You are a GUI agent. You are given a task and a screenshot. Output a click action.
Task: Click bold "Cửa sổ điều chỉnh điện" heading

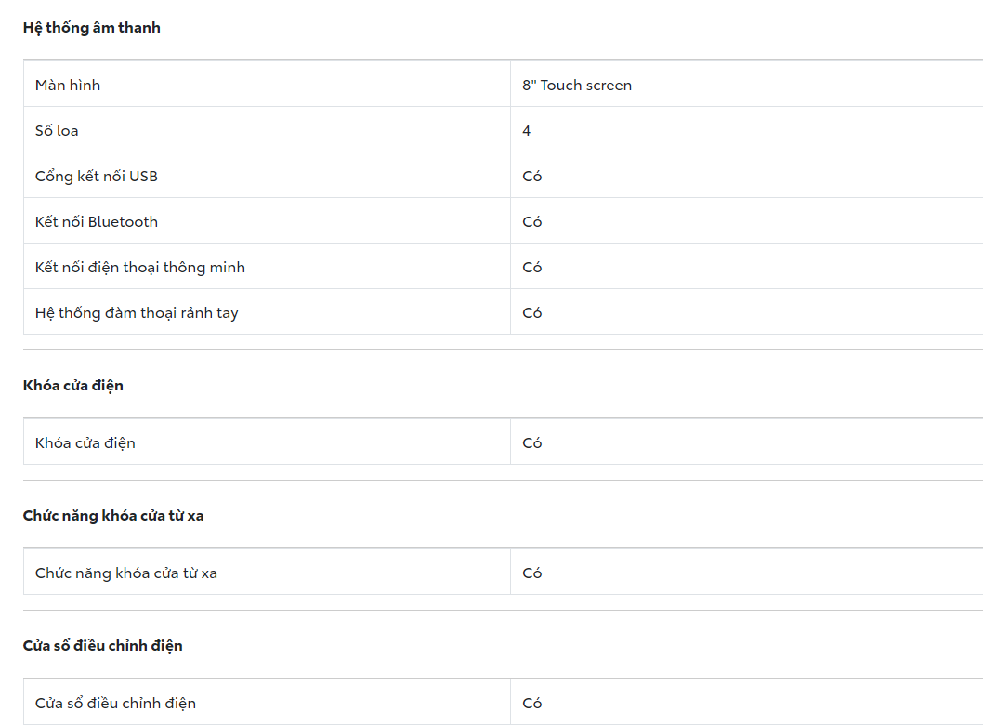pyautogui.click(x=103, y=646)
